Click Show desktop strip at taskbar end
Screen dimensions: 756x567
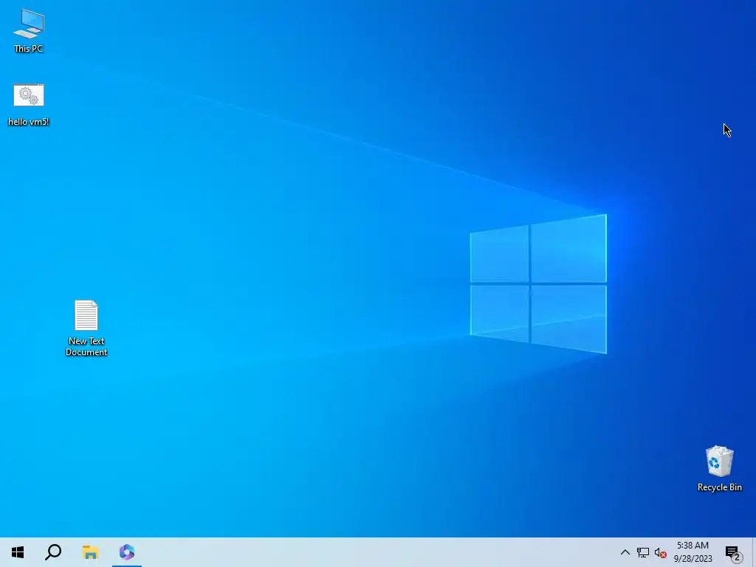[754, 552]
